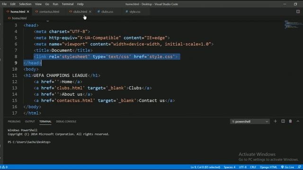Add a new terminal with the plus icon

[276, 121]
